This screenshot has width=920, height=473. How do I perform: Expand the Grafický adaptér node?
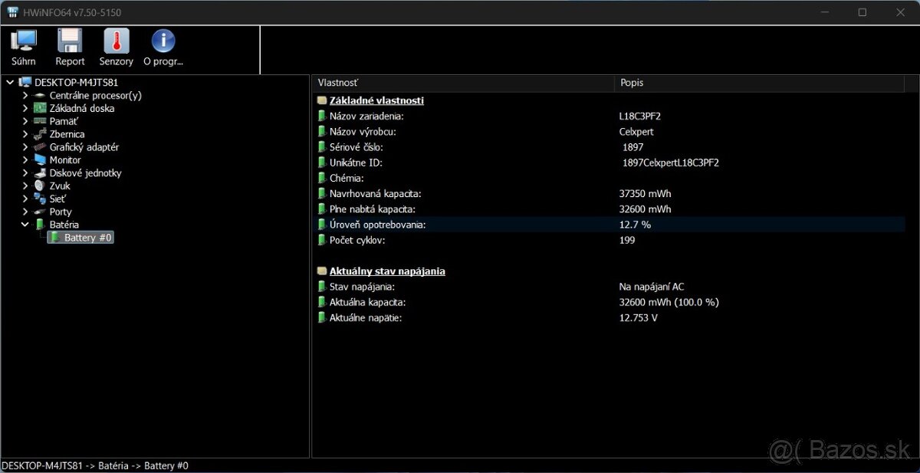[x=25, y=146]
